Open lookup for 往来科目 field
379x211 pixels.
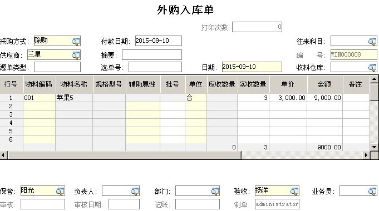pos(372,41)
